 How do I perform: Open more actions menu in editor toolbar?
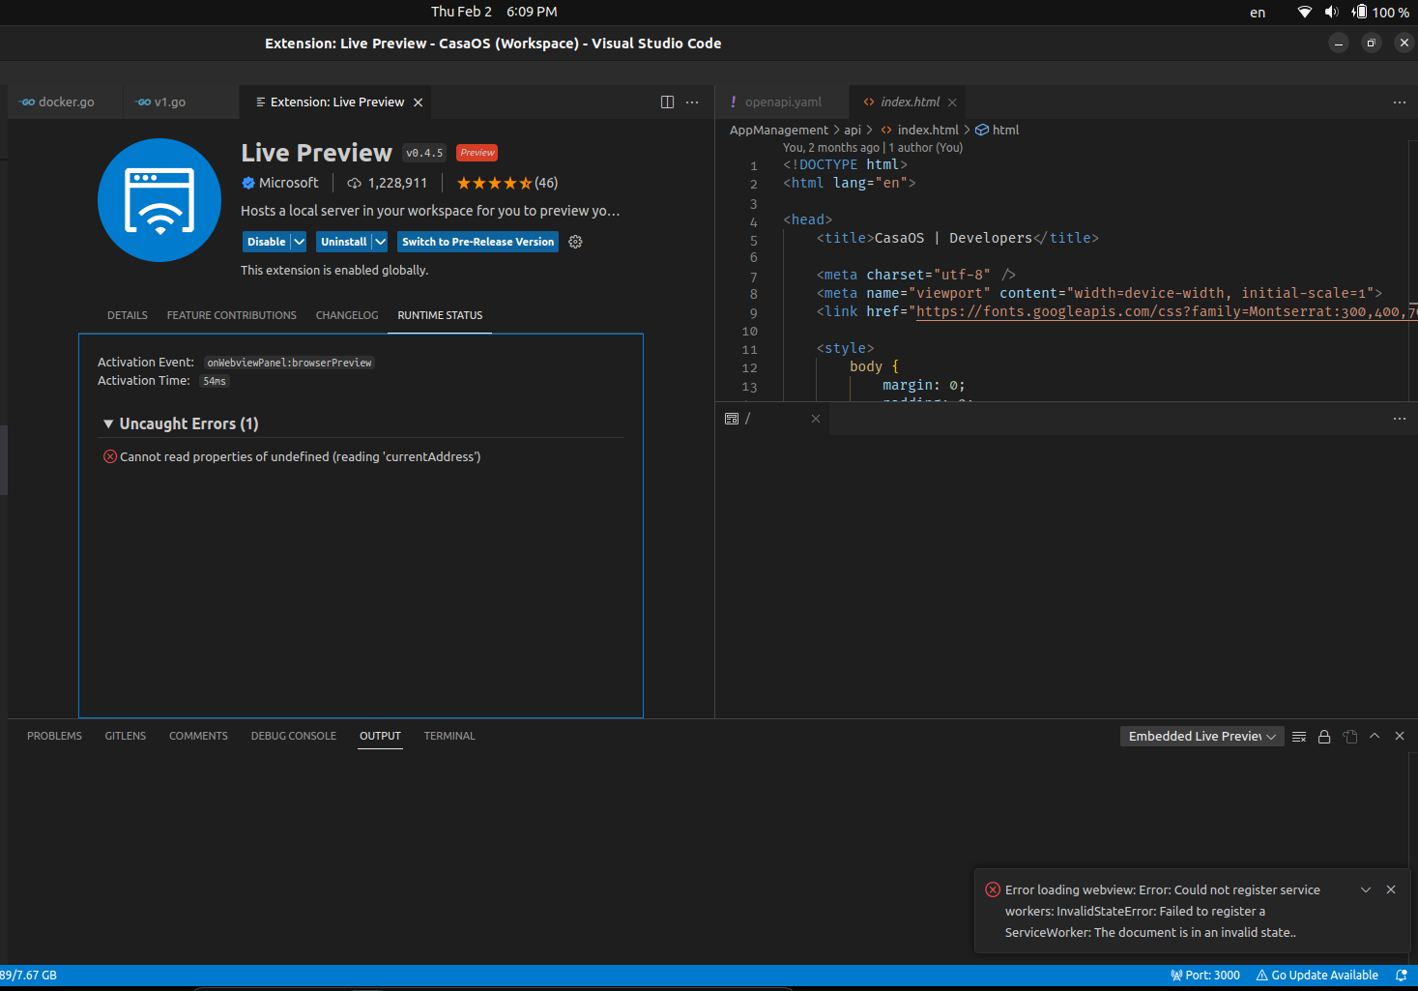tap(692, 102)
